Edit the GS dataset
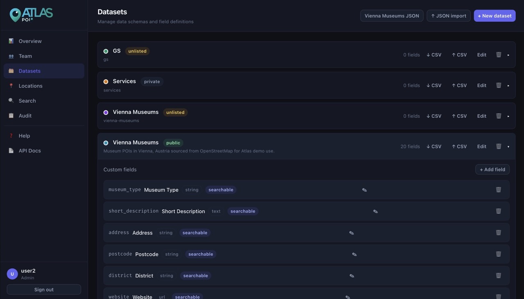 [x=482, y=55]
